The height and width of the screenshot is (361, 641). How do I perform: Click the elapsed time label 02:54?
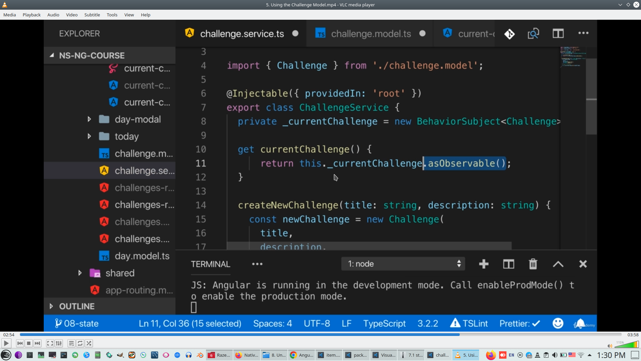pos(9,335)
